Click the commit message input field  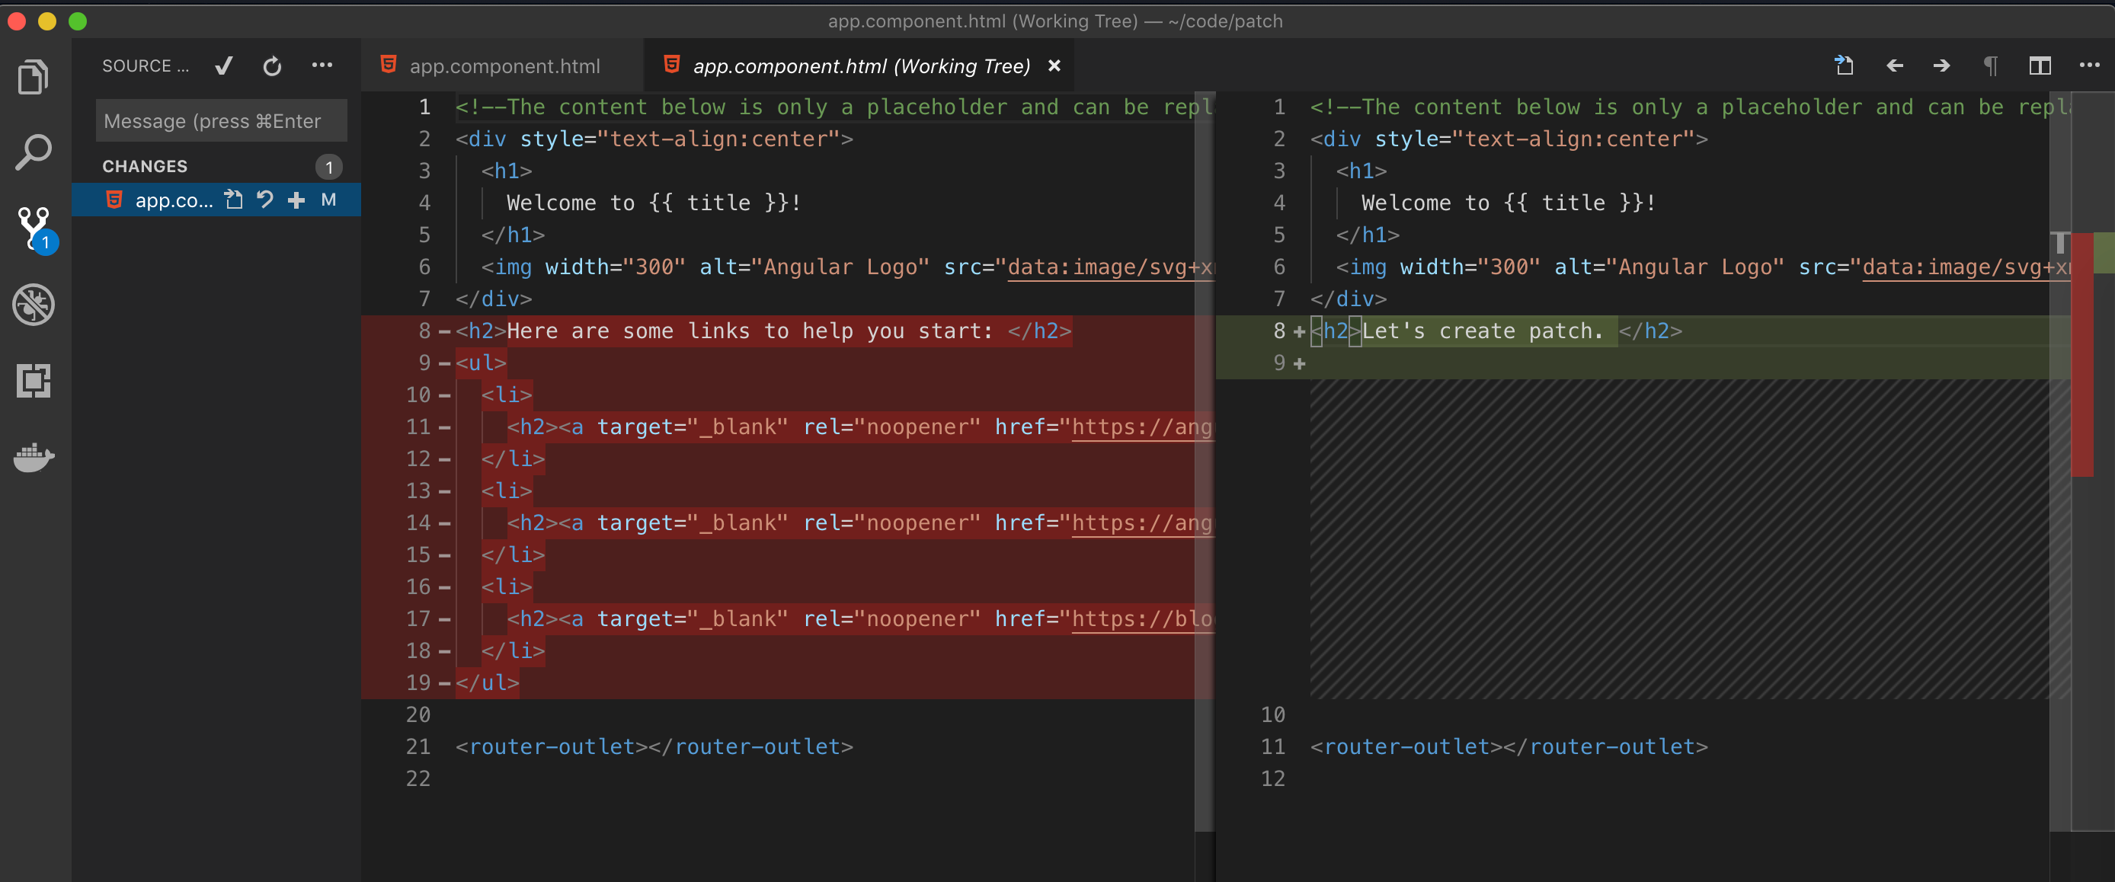pyautogui.click(x=221, y=121)
